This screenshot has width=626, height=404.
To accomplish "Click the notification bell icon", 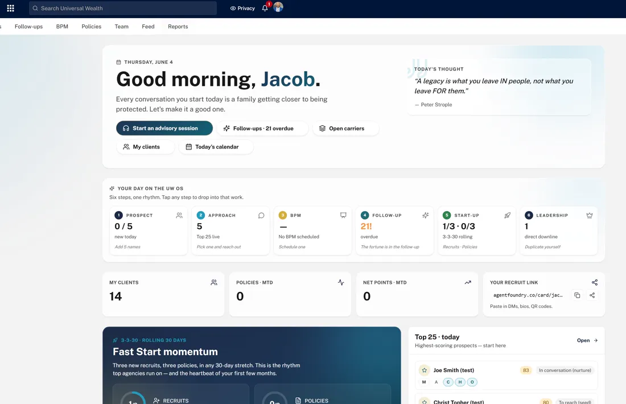I will [x=265, y=8].
